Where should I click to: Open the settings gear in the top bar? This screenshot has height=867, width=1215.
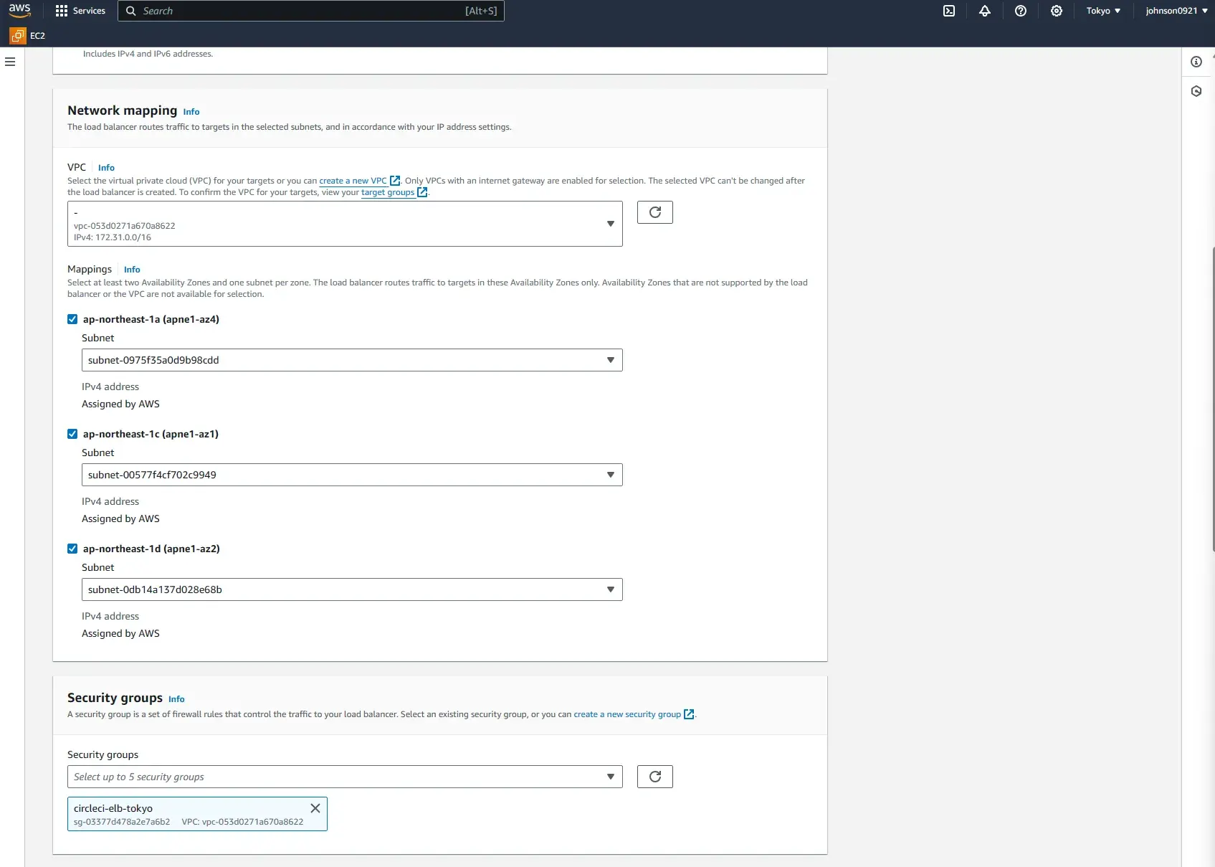coord(1056,11)
